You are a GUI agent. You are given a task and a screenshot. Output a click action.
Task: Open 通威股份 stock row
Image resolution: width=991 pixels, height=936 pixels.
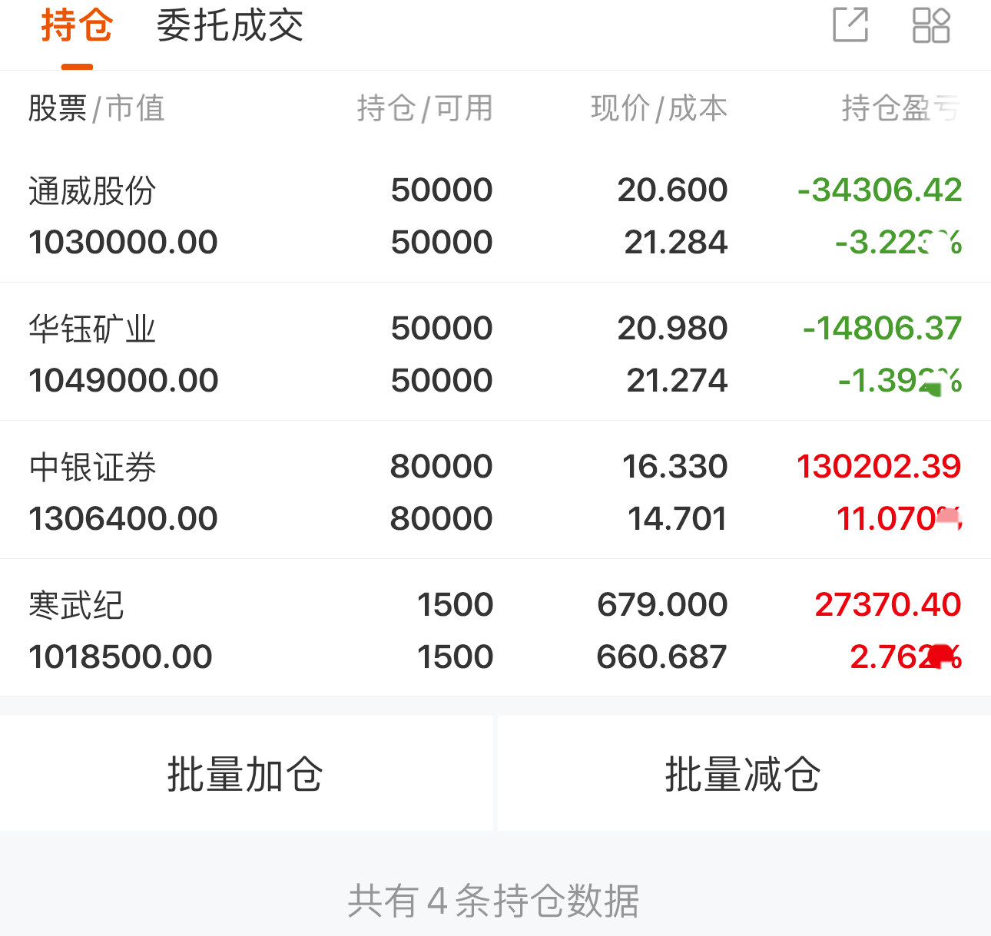495,216
